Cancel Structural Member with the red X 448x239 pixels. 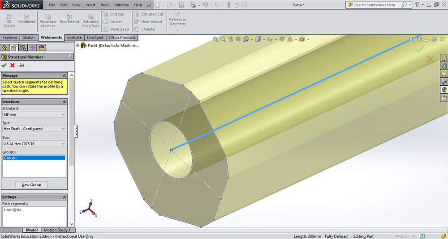click(13, 65)
